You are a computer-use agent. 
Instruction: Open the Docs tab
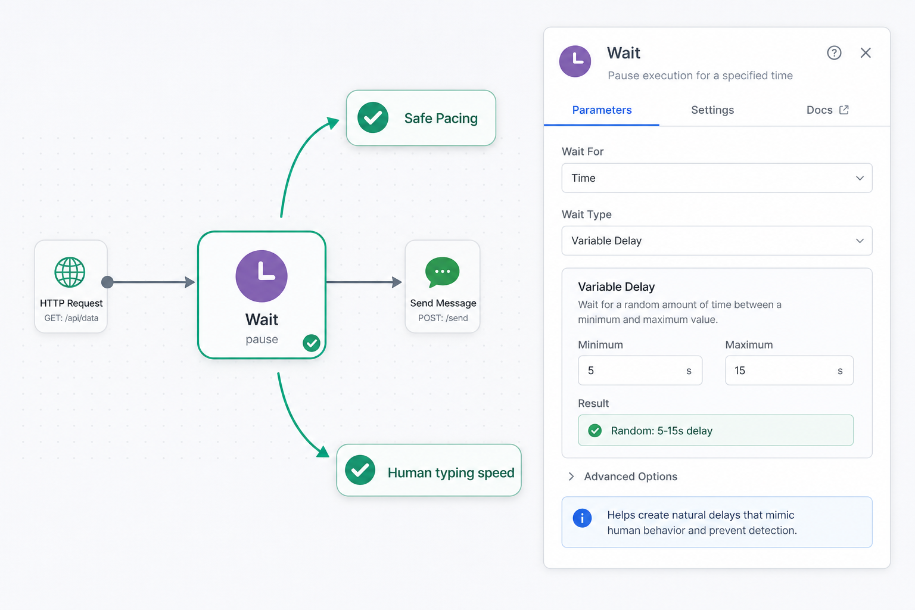[x=827, y=110]
